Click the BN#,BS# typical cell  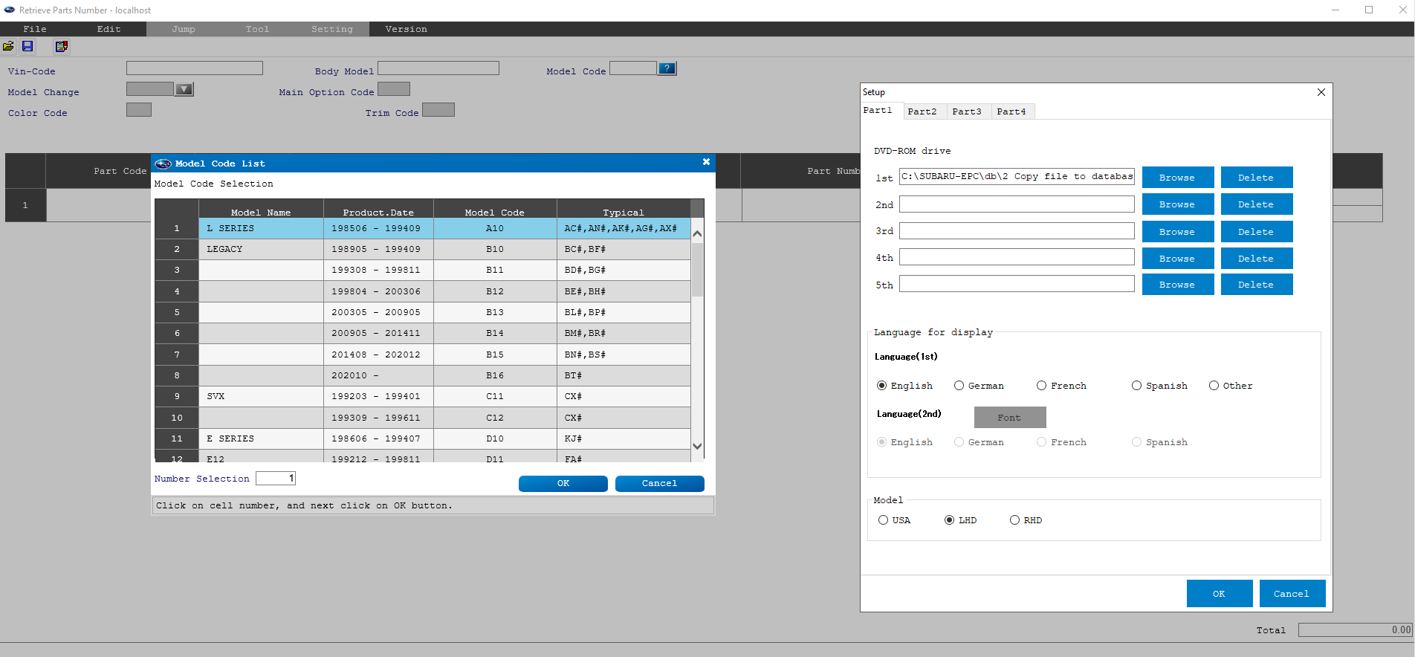point(624,355)
